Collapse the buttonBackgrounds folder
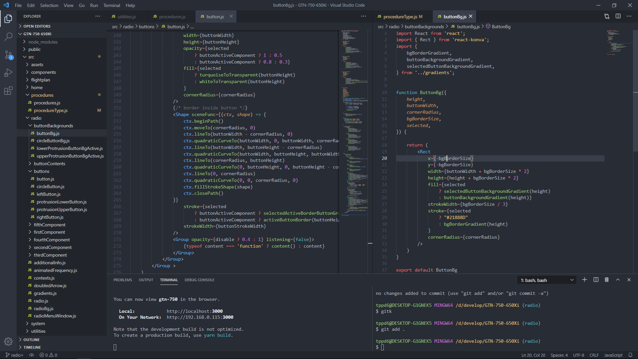 pos(53,126)
